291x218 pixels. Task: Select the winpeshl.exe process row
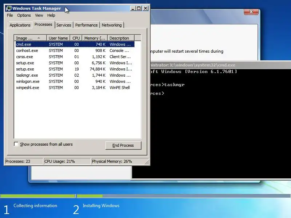tap(75, 88)
